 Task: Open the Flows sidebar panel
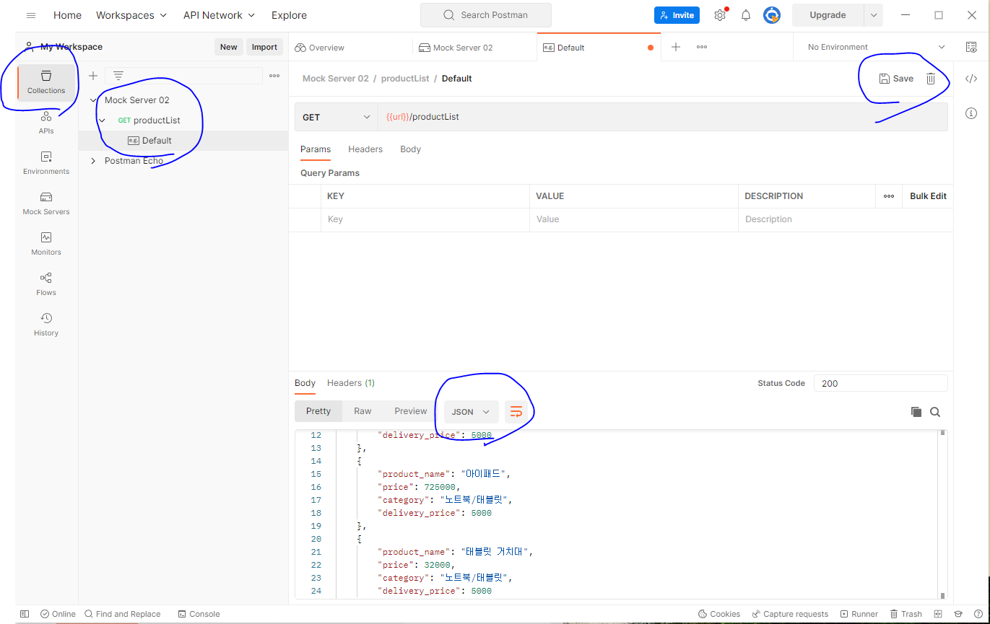46,284
